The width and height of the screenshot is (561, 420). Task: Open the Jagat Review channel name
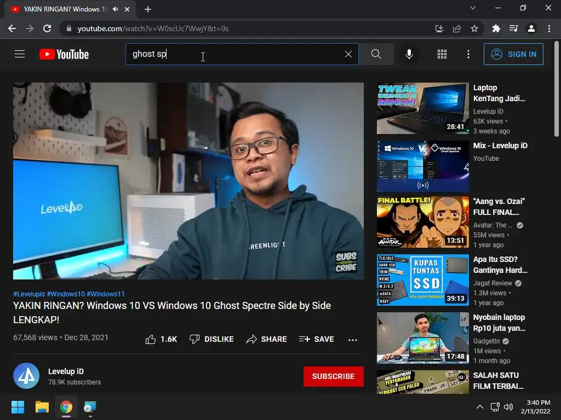pyautogui.click(x=493, y=283)
